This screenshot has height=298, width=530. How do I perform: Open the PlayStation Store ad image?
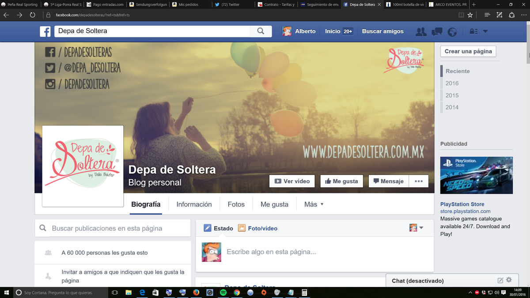point(477,175)
